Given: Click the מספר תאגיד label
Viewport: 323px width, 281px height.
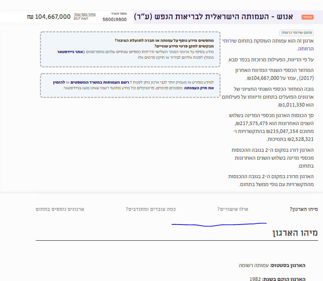Looking at the screenshot, I should point(119,14).
